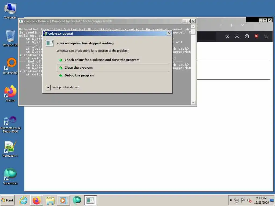Click the console vertical scrollbar thumb
Screen dimensions: 275x206
click(x=193, y=32)
